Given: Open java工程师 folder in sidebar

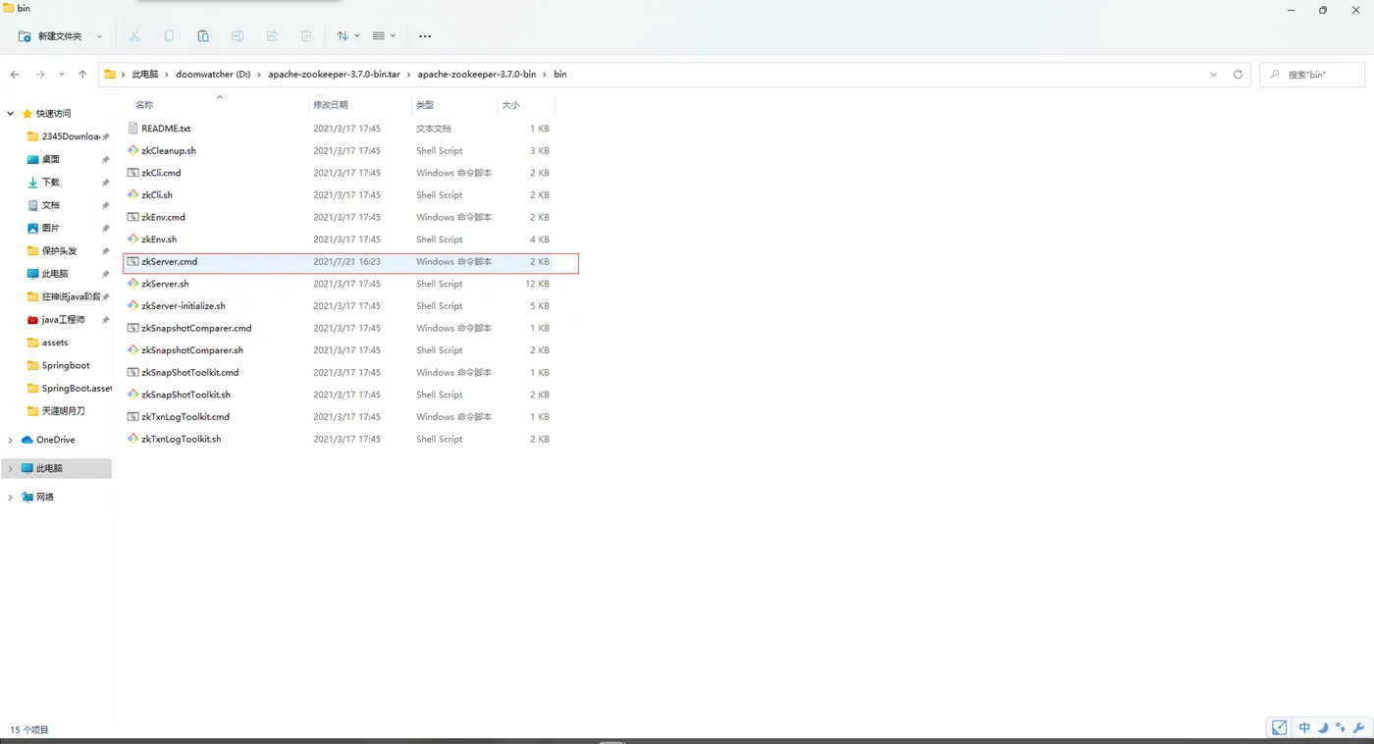Looking at the screenshot, I should (56, 320).
